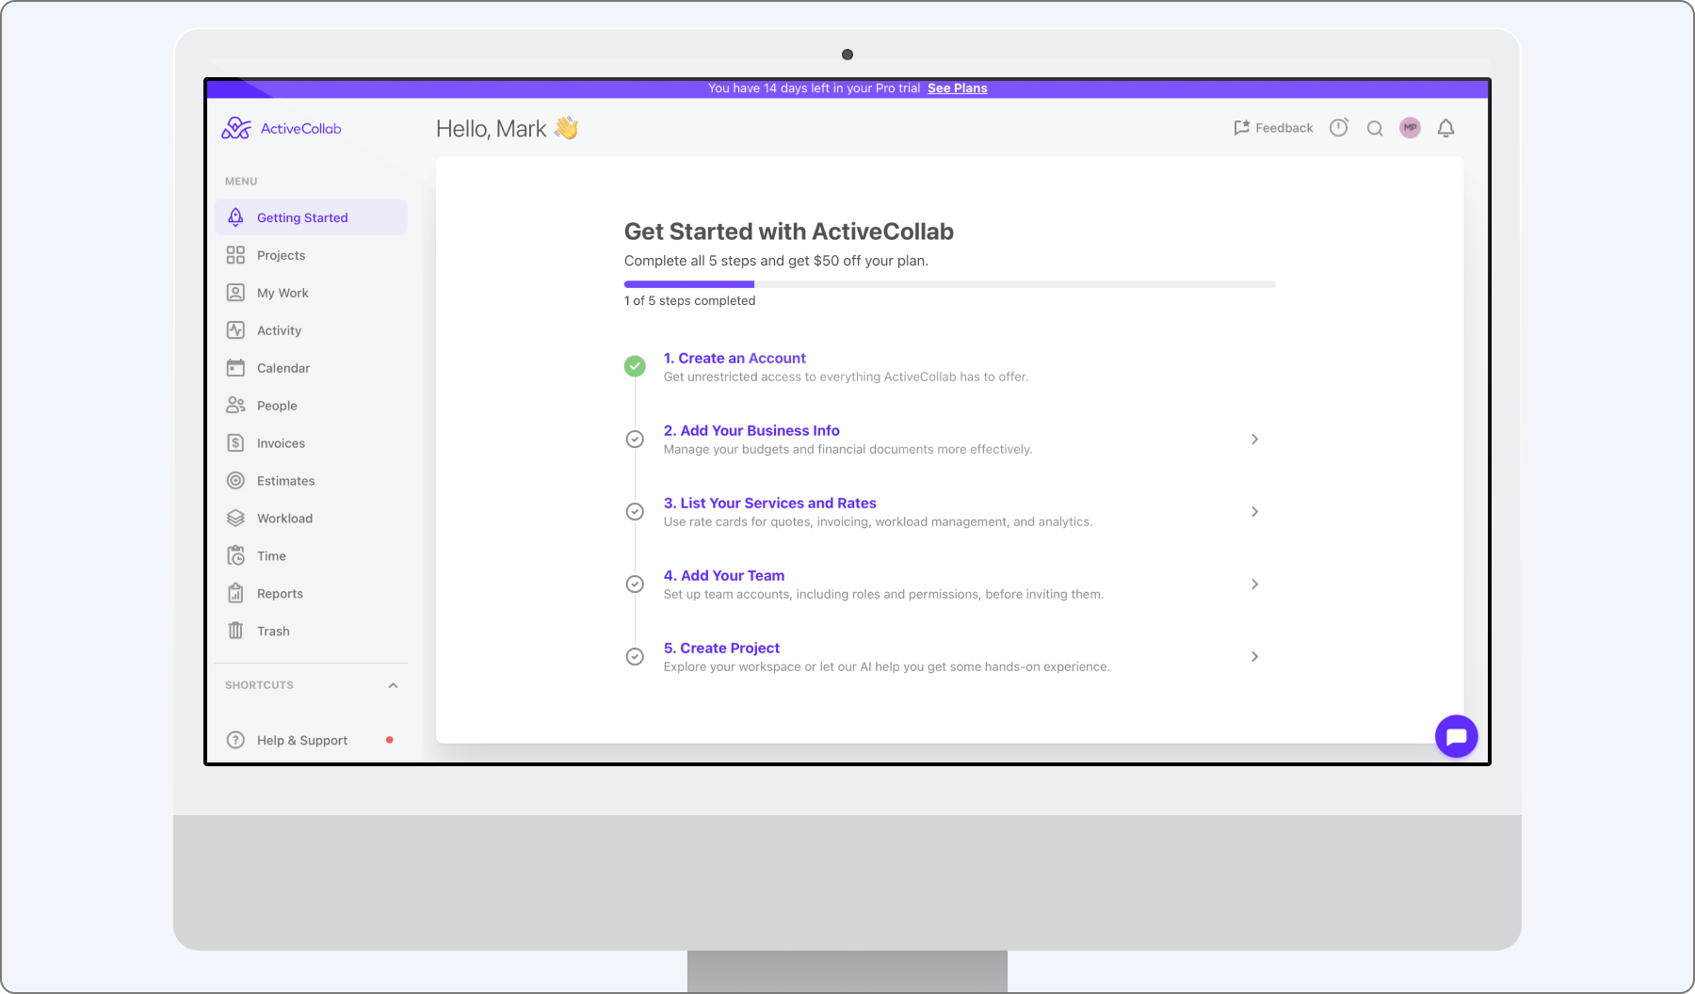
Task: Click the Projects grid icon
Action: [235, 255]
